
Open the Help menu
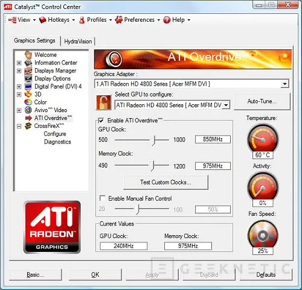pos(177,20)
